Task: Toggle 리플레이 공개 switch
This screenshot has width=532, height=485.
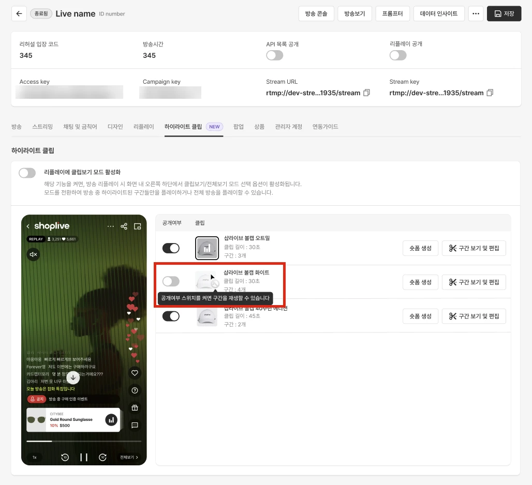Action: coord(398,55)
